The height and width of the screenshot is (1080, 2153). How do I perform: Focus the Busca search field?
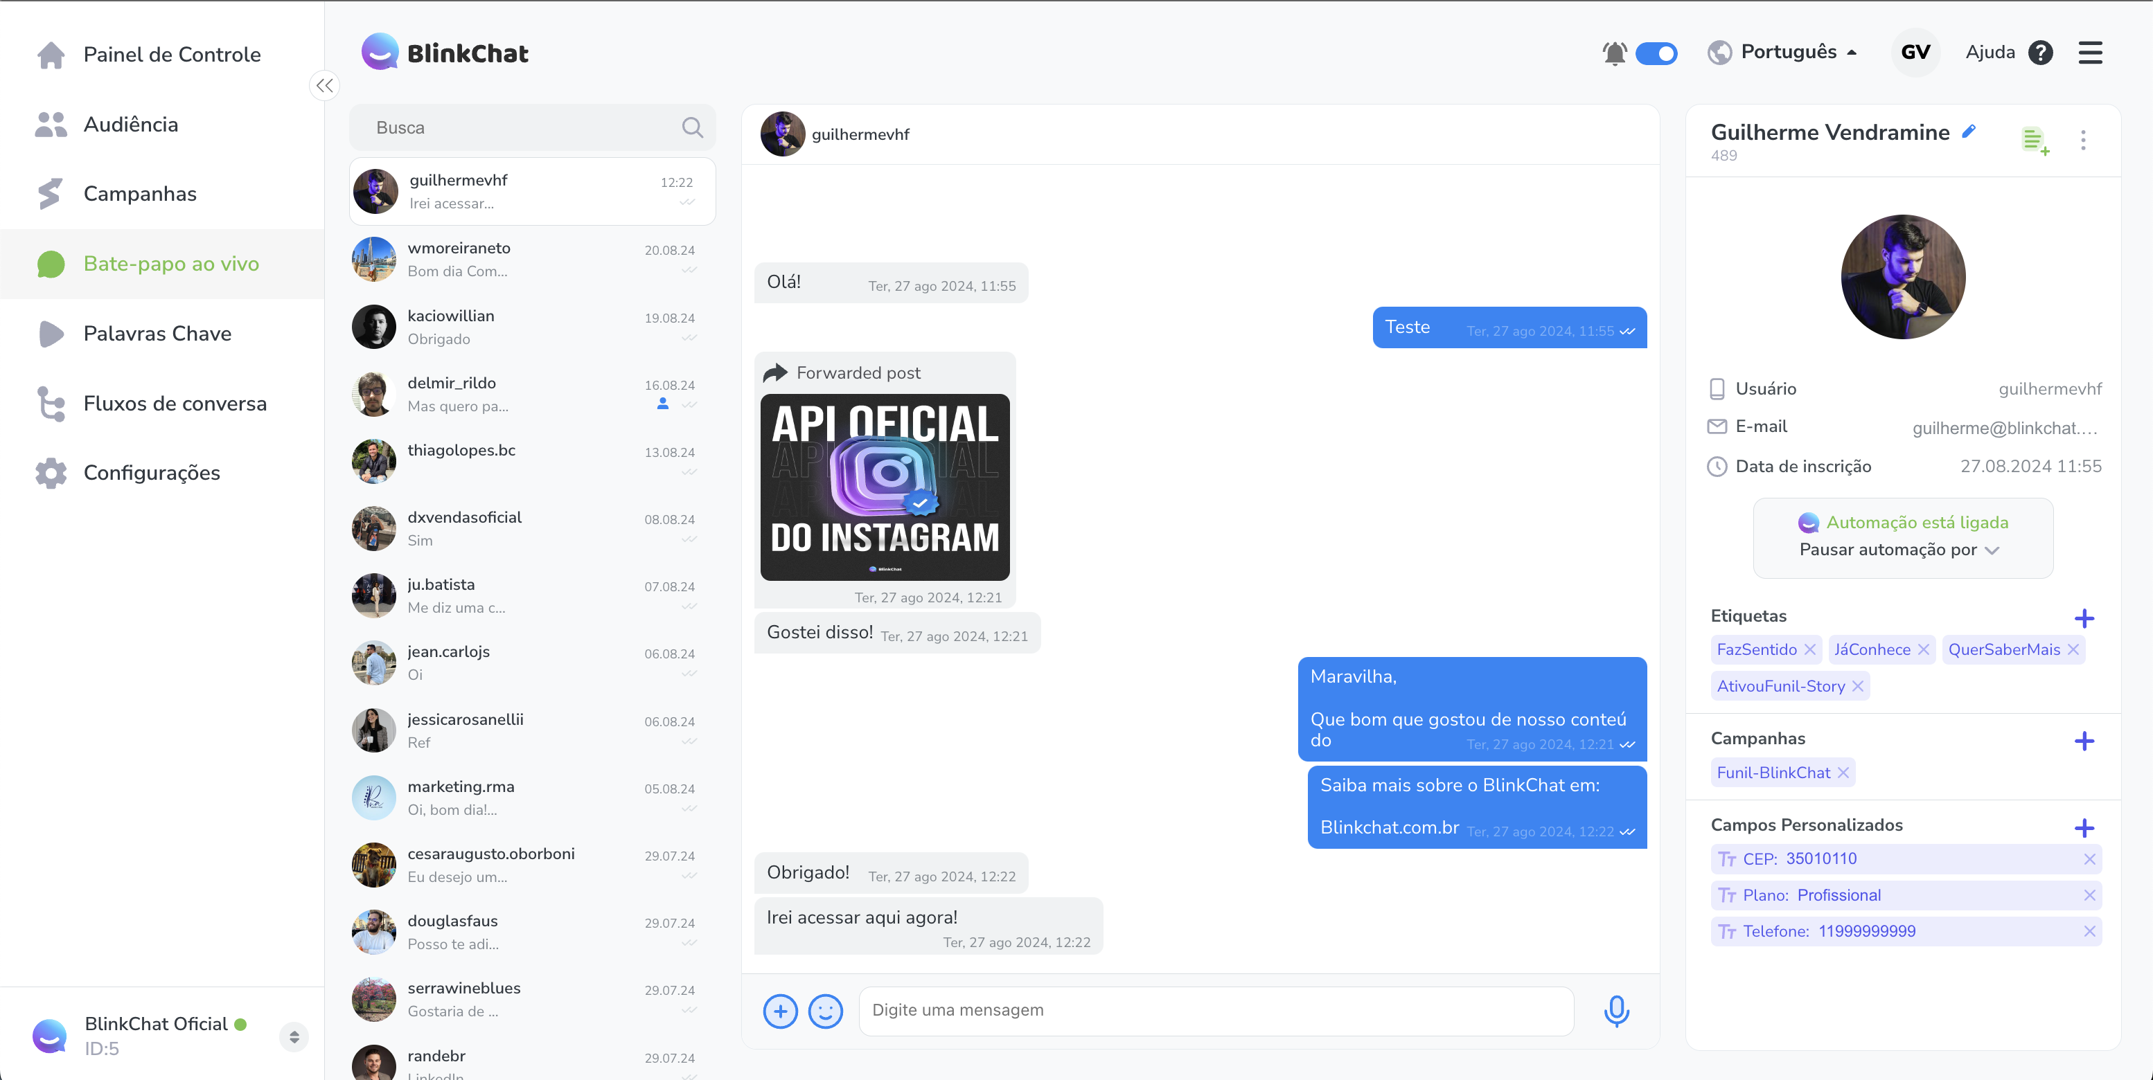[531, 127]
